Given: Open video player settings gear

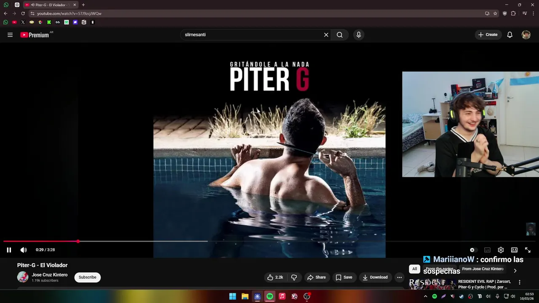Looking at the screenshot, I should coord(501,250).
